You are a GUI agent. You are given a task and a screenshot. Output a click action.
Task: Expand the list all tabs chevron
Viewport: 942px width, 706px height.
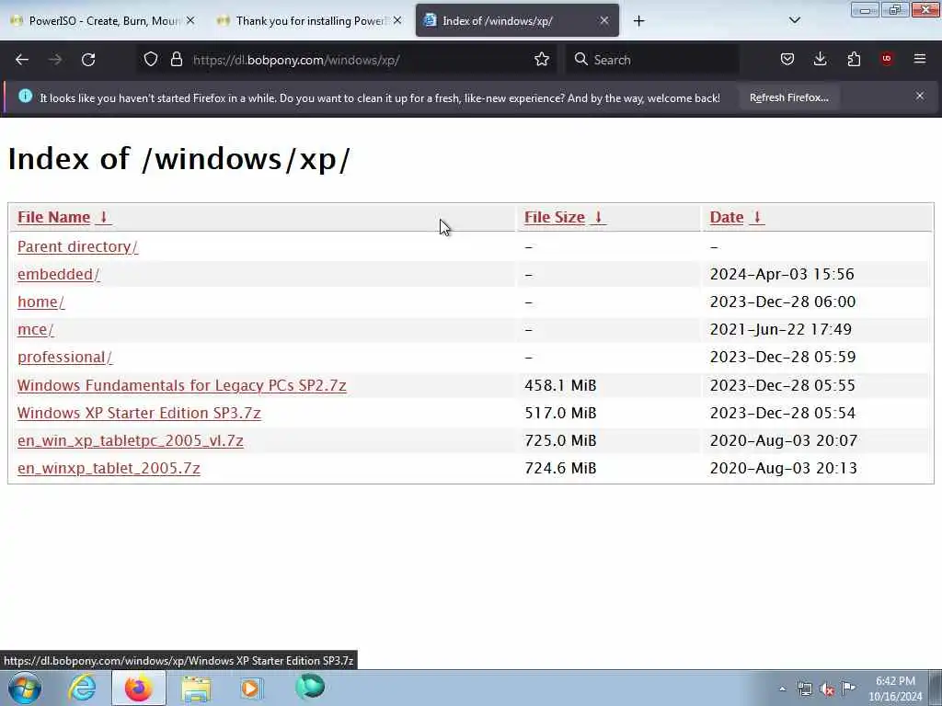(x=794, y=20)
